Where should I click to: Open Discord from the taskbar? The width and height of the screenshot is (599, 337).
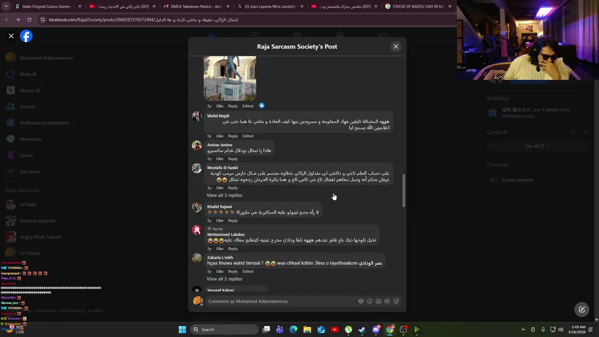click(x=376, y=330)
